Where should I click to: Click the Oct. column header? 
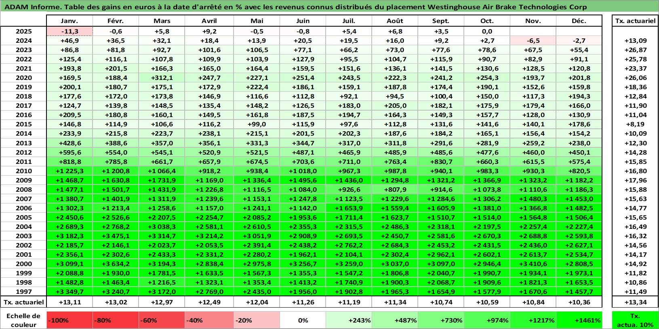pyautogui.click(x=487, y=21)
